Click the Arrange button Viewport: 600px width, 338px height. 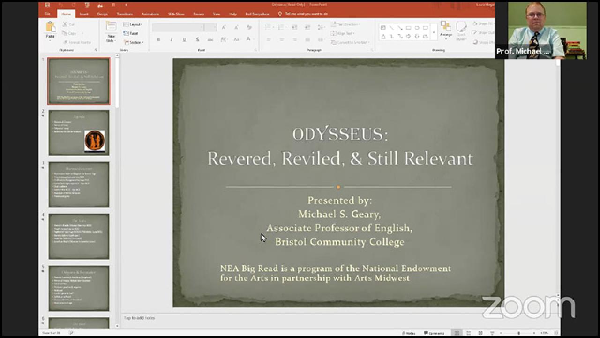(446, 30)
